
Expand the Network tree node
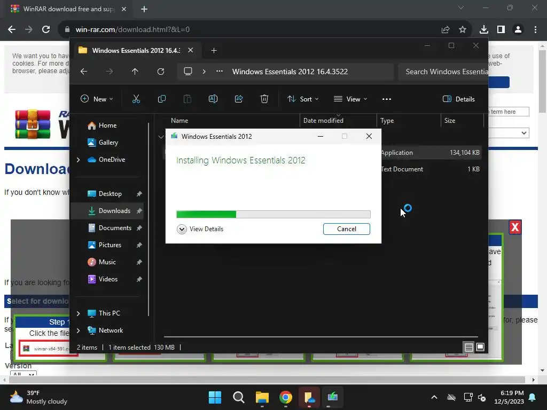pos(78,330)
